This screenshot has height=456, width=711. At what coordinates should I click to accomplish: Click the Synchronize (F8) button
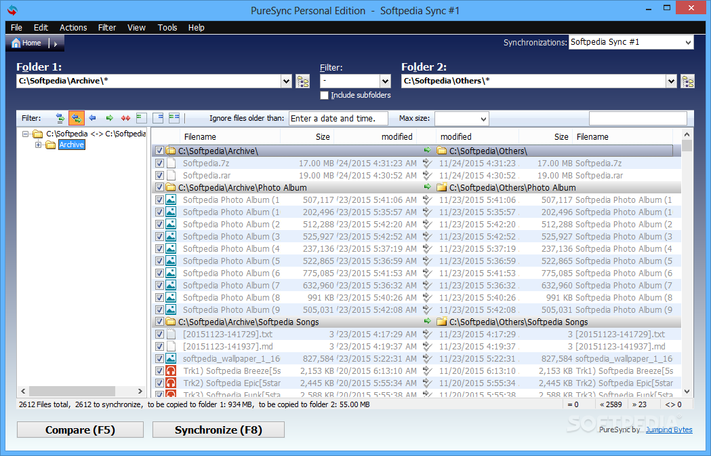click(218, 430)
